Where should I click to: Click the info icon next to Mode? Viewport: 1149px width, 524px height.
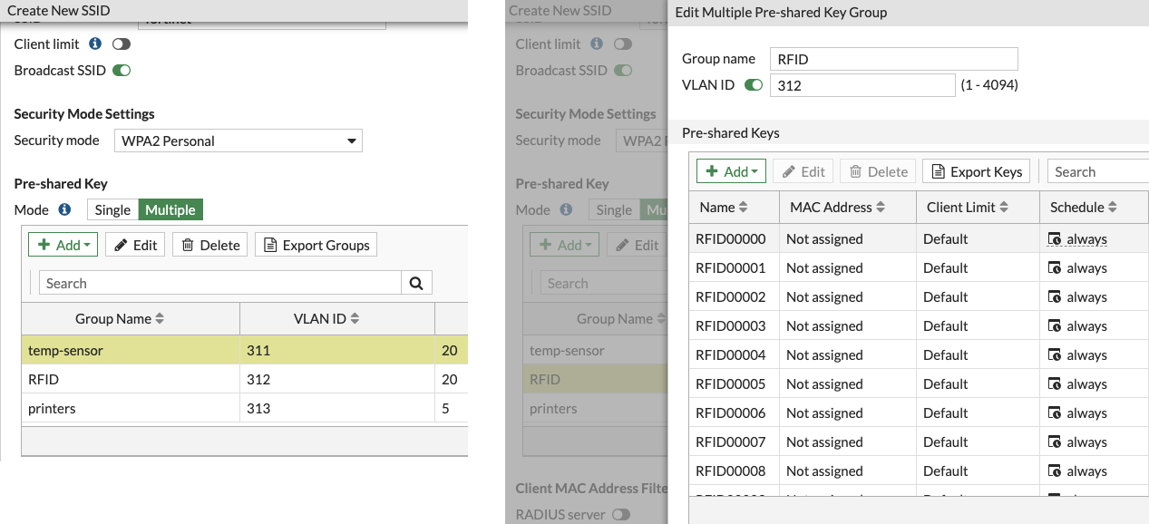66,209
